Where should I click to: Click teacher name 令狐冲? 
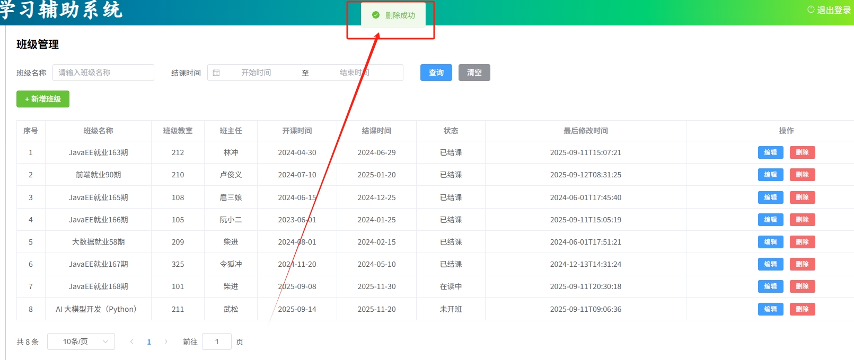click(231, 264)
